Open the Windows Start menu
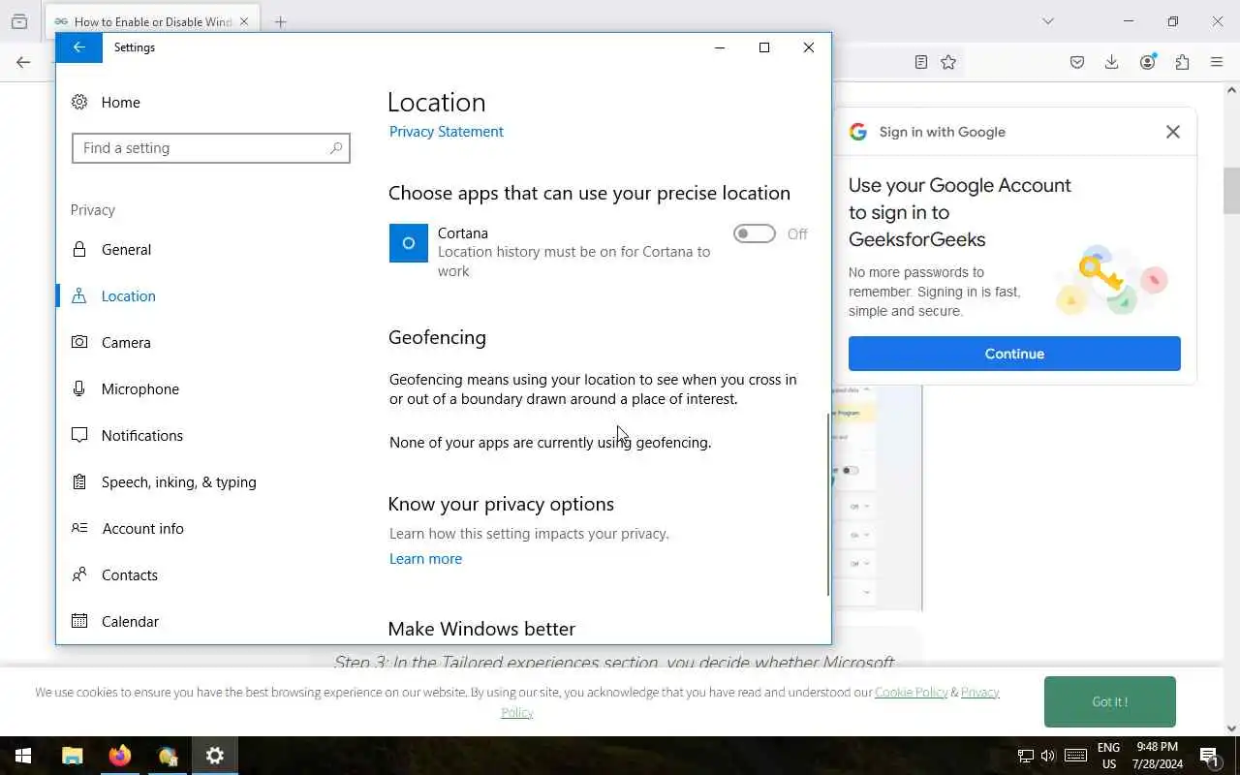 click(23, 756)
